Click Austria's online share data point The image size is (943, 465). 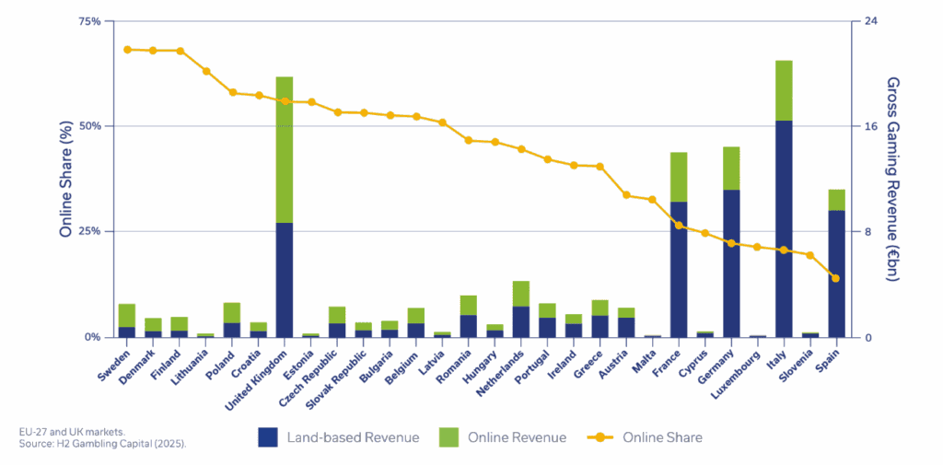626,195
